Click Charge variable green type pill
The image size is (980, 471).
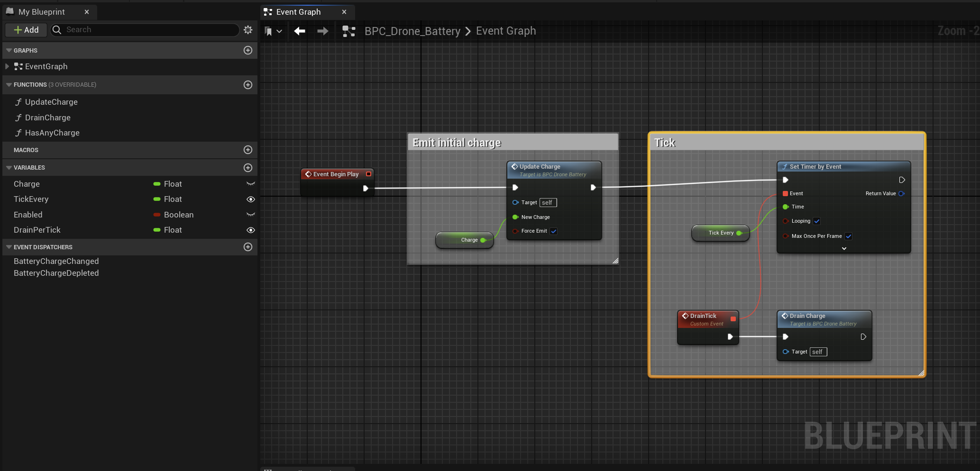click(x=157, y=184)
